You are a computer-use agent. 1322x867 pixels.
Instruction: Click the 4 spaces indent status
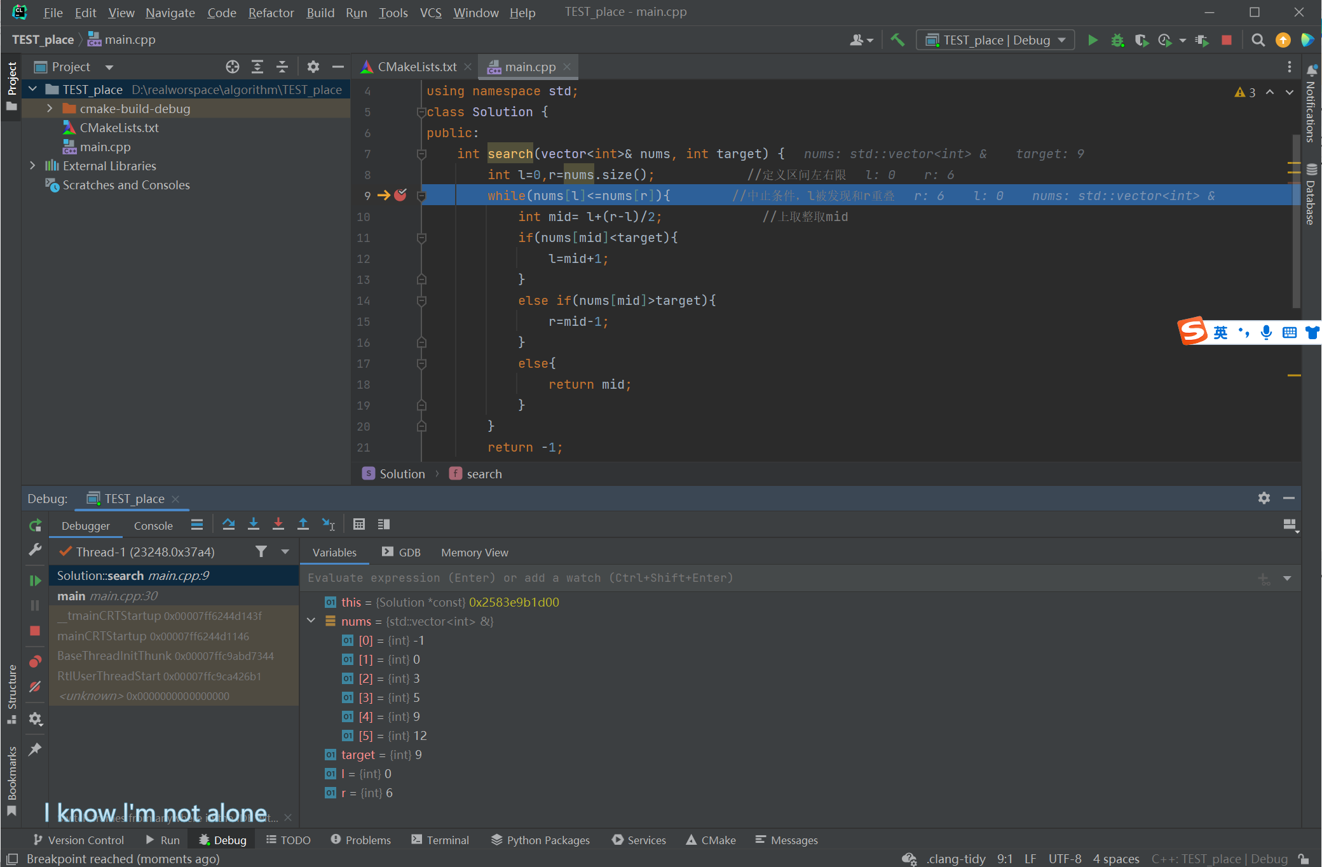point(1116,859)
